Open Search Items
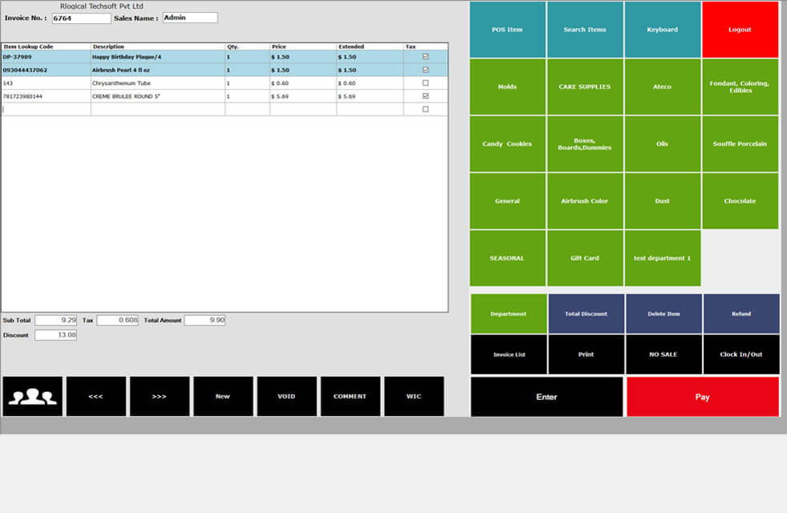The image size is (787, 513). 585,30
